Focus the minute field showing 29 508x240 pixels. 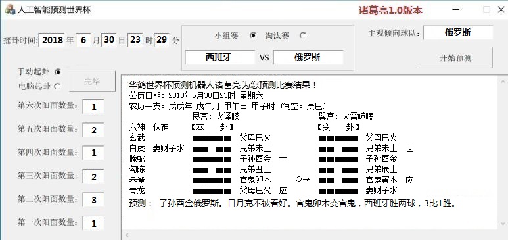tap(162, 40)
